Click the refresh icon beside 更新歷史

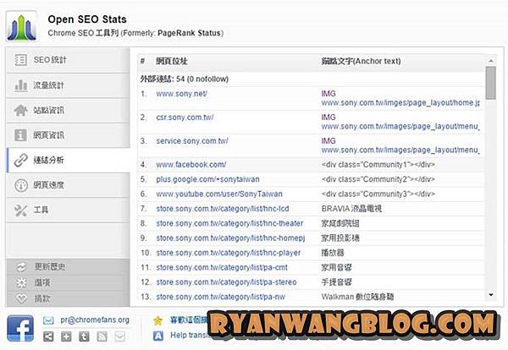coord(21,267)
